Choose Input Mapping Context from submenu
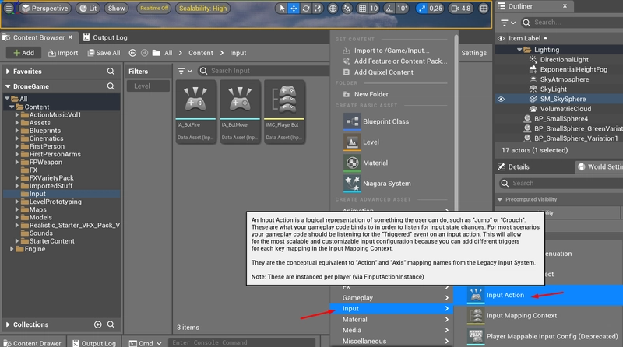 pyautogui.click(x=538, y=316)
